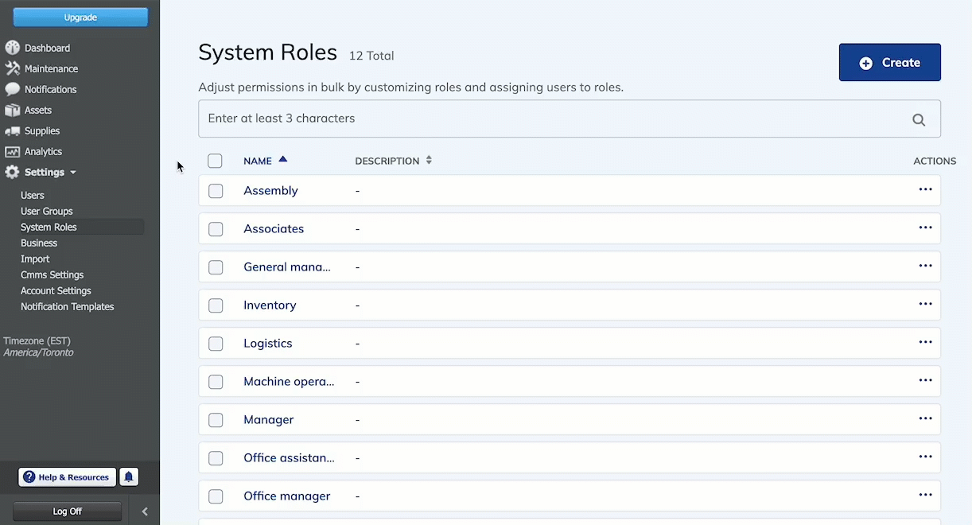This screenshot has width=972, height=525.
Task: Open Notification Templates page
Action: (68, 306)
